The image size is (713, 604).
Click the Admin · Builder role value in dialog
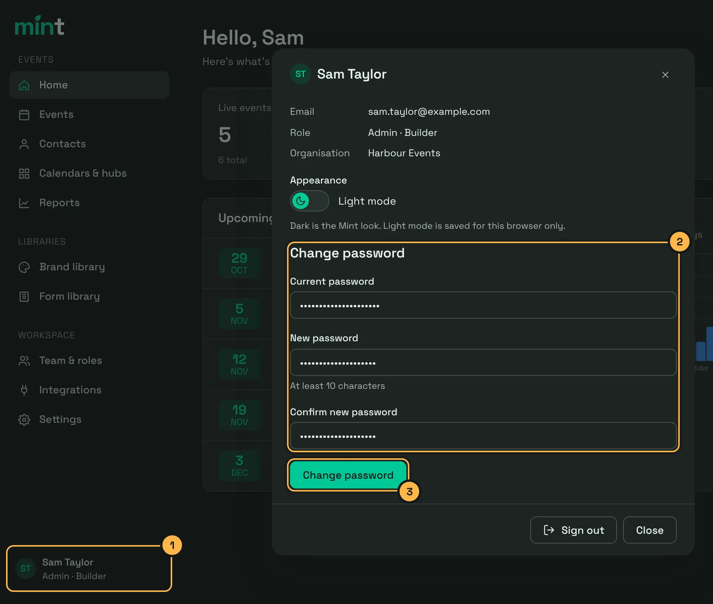[x=403, y=133]
